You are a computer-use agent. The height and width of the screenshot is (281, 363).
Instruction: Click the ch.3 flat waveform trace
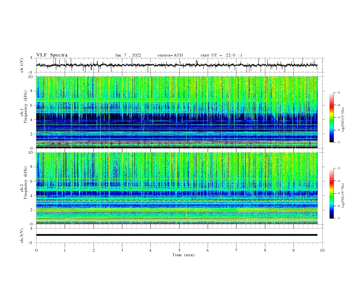point(176,235)
